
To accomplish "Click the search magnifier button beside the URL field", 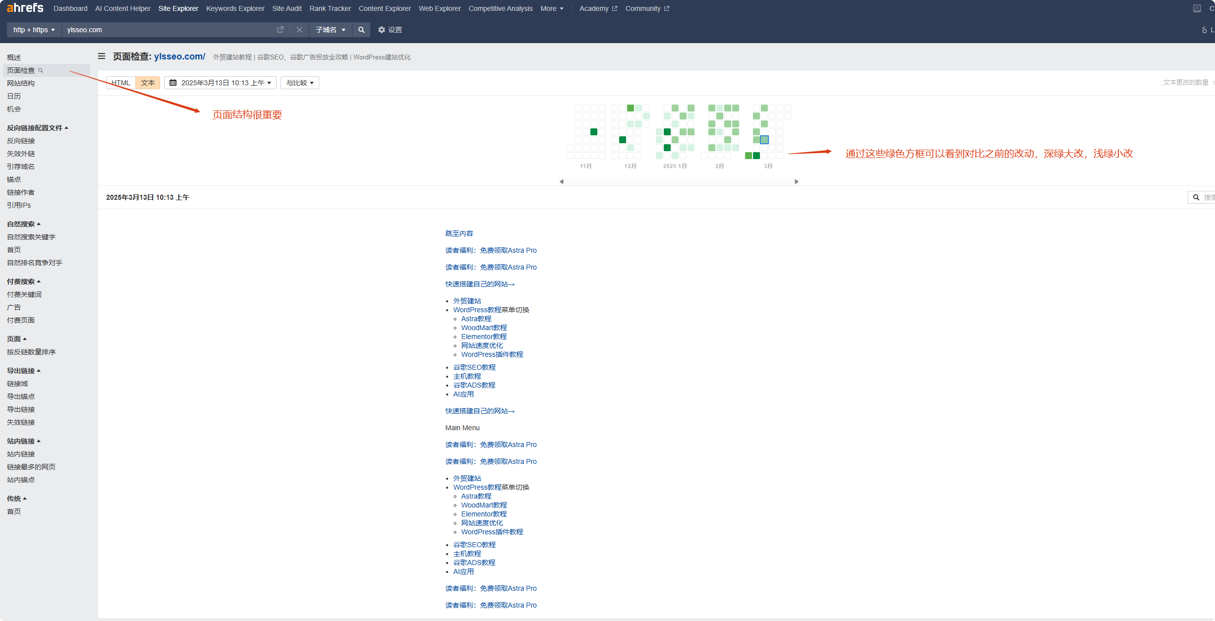I will (361, 30).
